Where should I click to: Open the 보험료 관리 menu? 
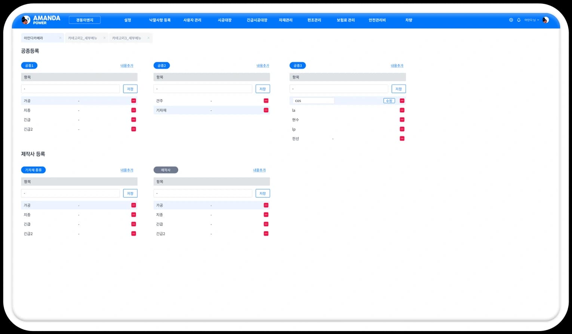coord(345,20)
